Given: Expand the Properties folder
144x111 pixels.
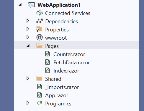Looking at the screenshot, I should [28, 29].
